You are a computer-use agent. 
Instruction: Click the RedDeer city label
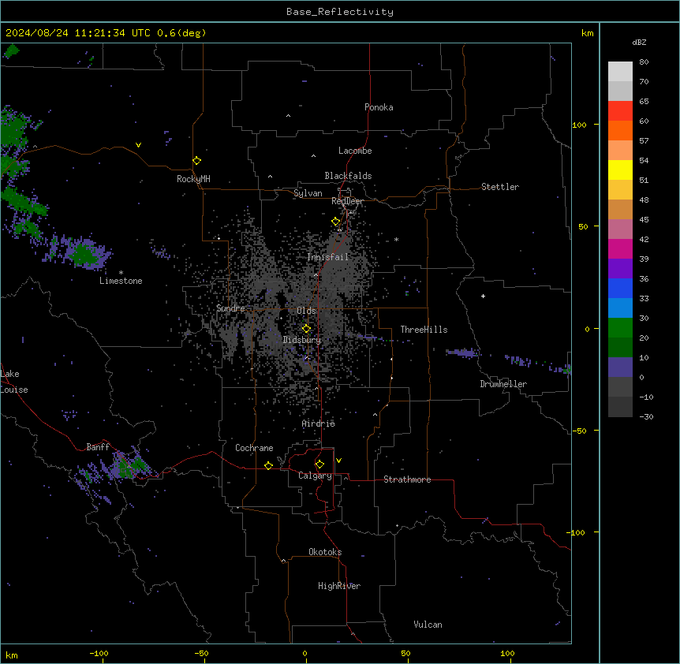347,201
